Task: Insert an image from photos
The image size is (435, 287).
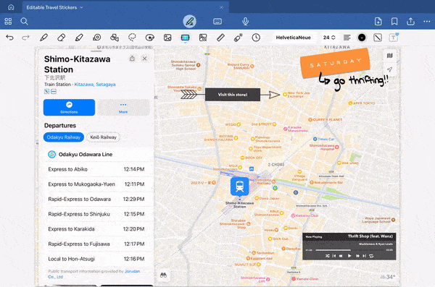Action: (167, 38)
